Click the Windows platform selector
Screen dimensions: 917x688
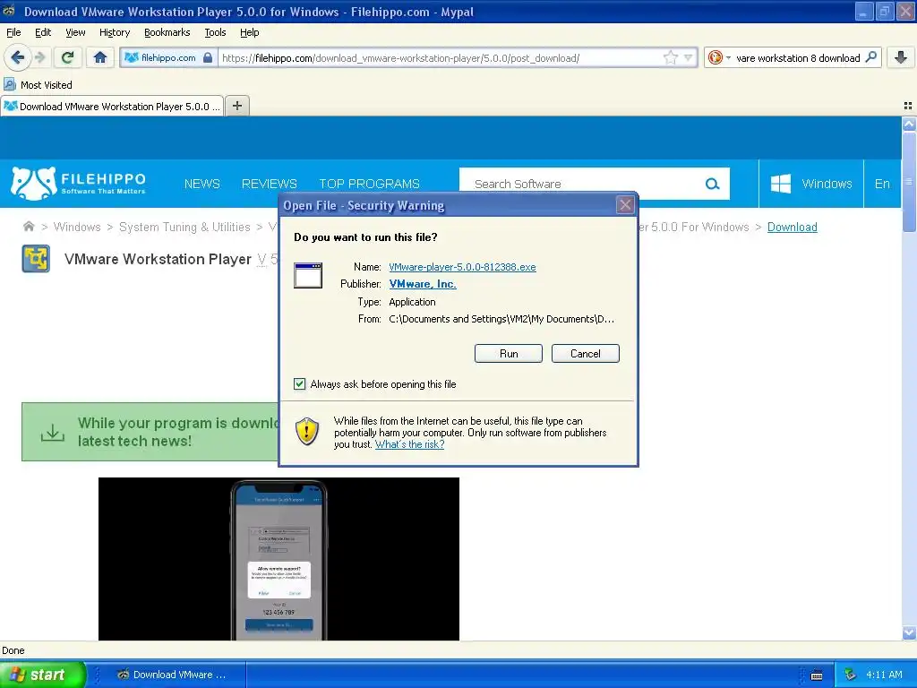click(811, 184)
